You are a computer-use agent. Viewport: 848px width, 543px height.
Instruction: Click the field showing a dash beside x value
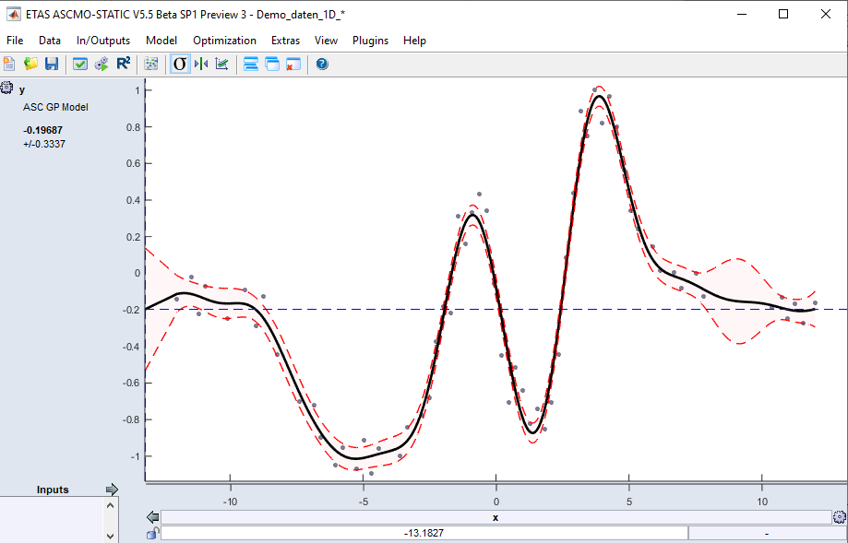pos(768,533)
